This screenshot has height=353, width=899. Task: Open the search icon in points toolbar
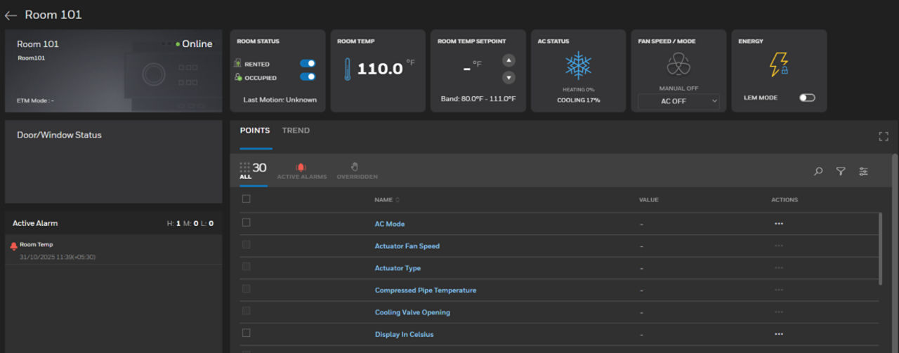(818, 171)
